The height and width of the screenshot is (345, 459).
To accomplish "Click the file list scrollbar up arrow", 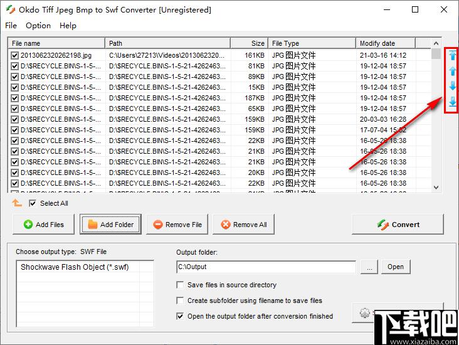I will pos(436,43).
